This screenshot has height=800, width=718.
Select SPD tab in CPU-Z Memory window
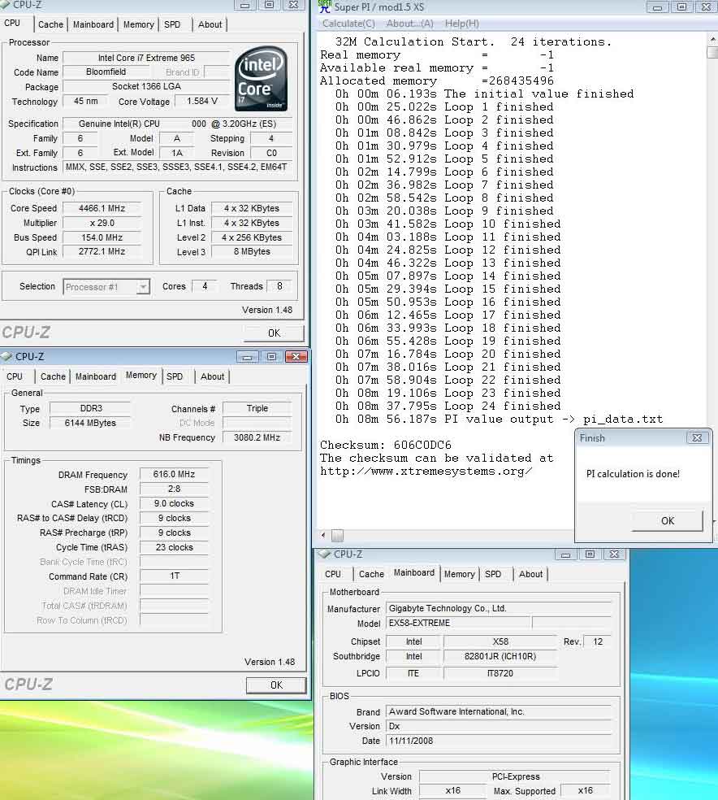point(175,376)
